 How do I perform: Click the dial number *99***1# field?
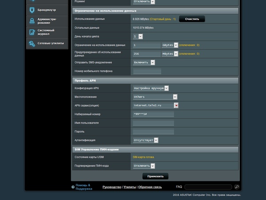(153, 114)
